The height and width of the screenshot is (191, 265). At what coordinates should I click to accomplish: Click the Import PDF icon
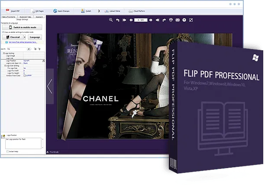coord(8,11)
